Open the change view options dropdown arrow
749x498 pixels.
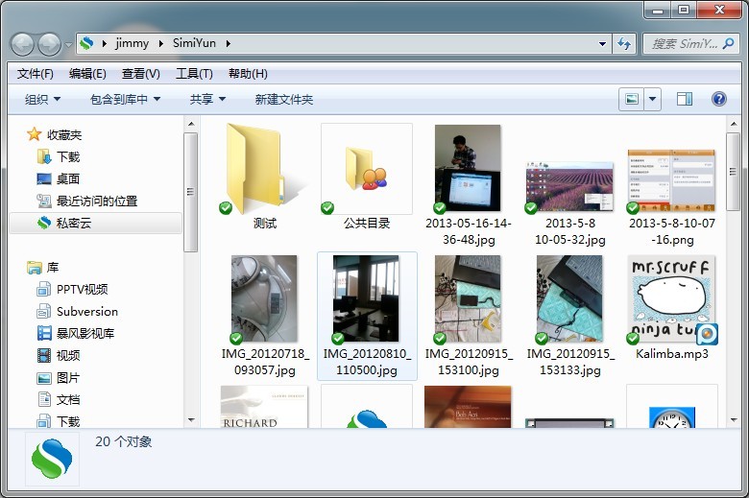653,99
